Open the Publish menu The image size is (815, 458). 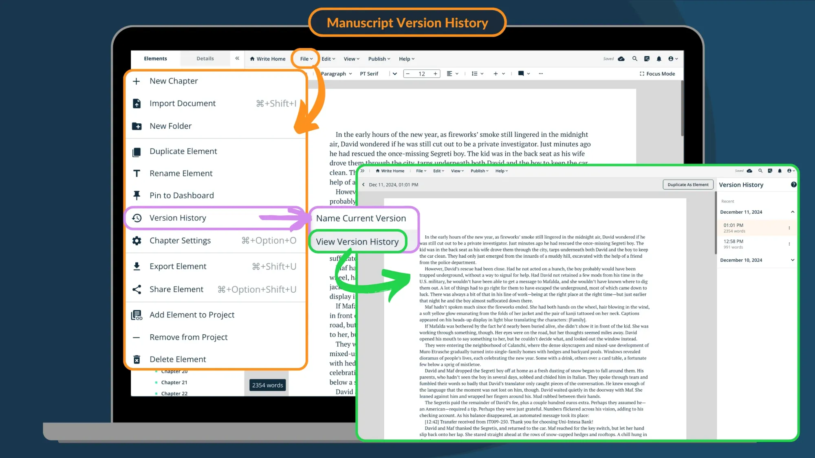click(x=378, y=59)
